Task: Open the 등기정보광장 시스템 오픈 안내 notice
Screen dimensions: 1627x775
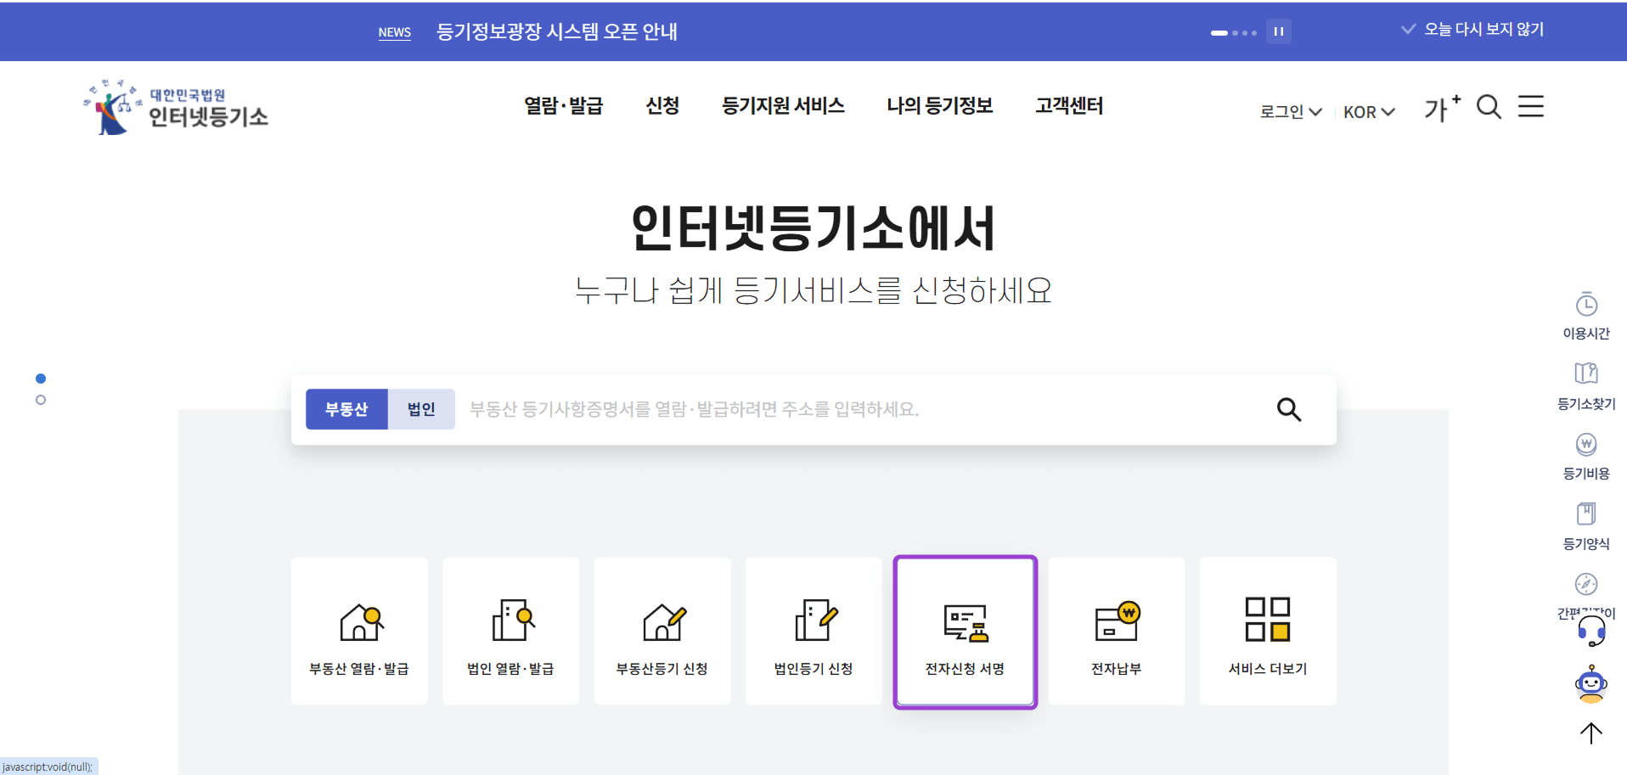Action: tap(557, 31)
